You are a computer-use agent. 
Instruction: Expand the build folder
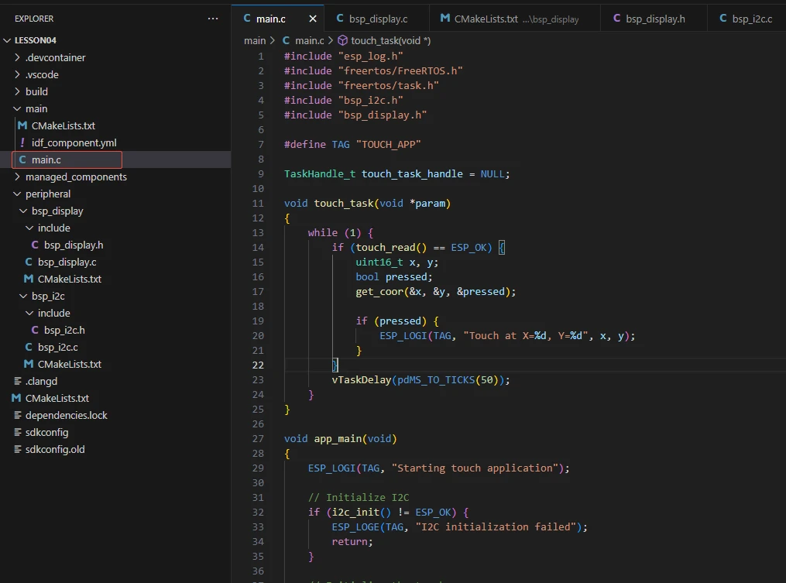pyautogui.click(x=36, y=91)
